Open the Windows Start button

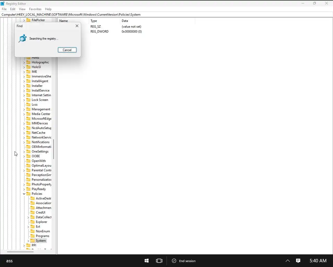click(146, 261)
